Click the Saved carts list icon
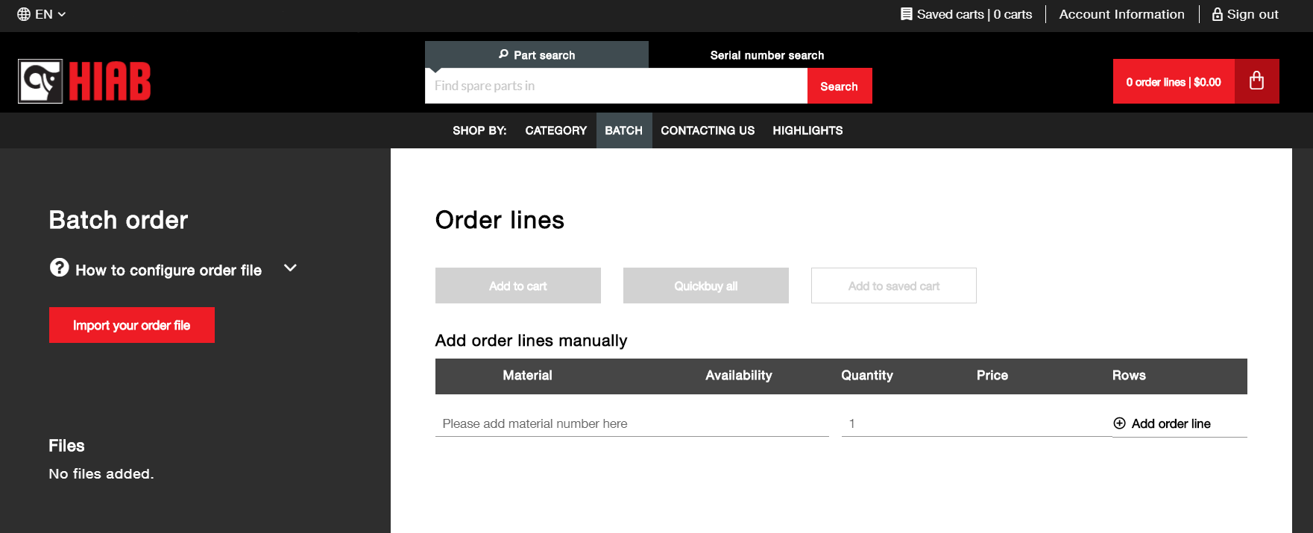The width and height of the screenshot is (1313, 533). tap(907, 14)
